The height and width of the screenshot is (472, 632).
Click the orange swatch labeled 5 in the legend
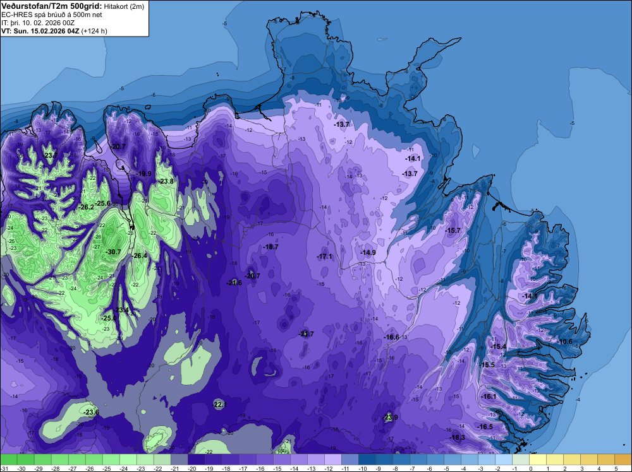click(x=623, y=460)
